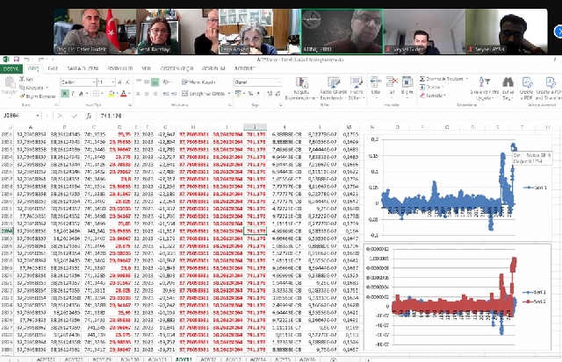The image size is (562, 362).
Task: Click the Redo arrow in quick access toolbar
Action: pos(41,59)
